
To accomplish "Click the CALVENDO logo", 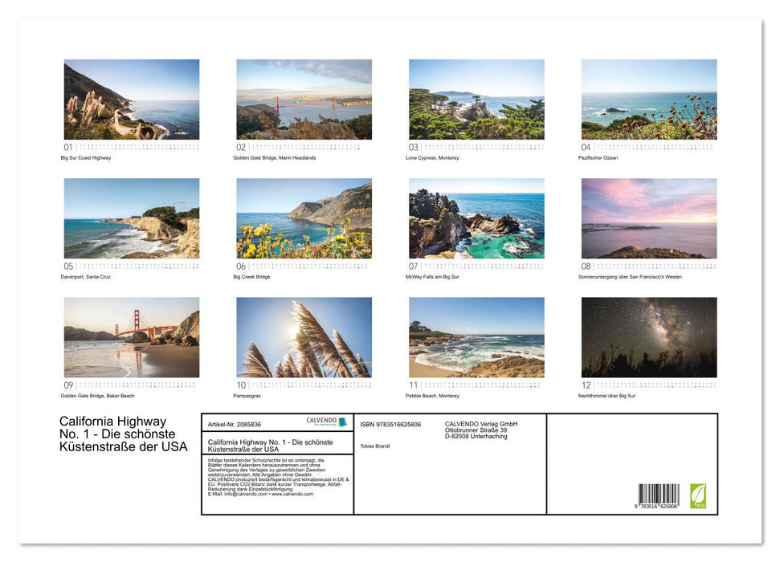I will (x=326, y=422).
